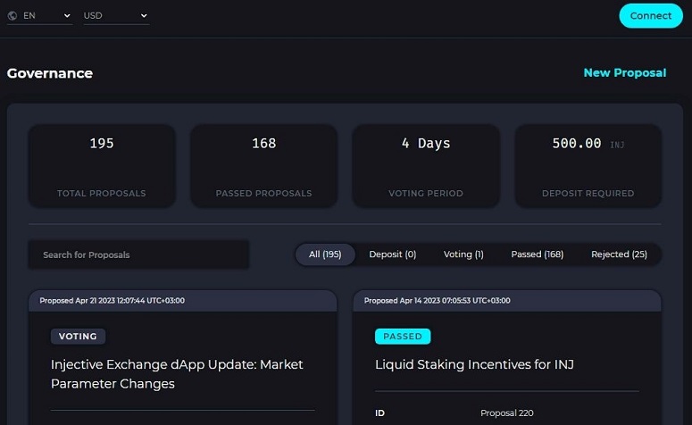Open Injective Exchange dApp Update proposal
This screenshot has height=425, width=692.
(177, 374)
